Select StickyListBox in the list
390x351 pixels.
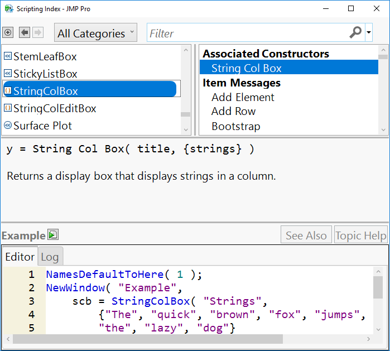pyautogui.click(x=45, y=74)
